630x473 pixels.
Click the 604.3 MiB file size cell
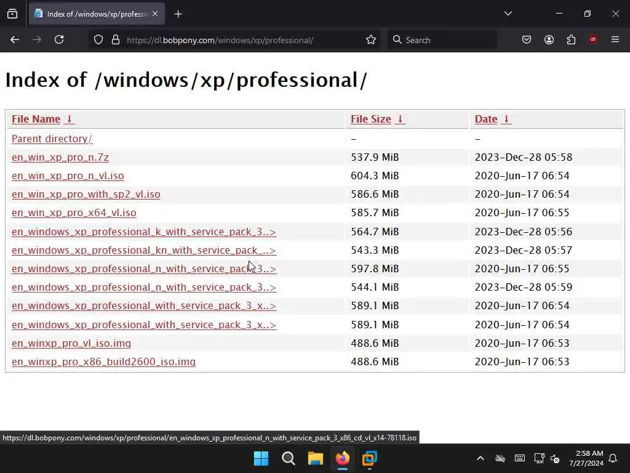(375, 176)
